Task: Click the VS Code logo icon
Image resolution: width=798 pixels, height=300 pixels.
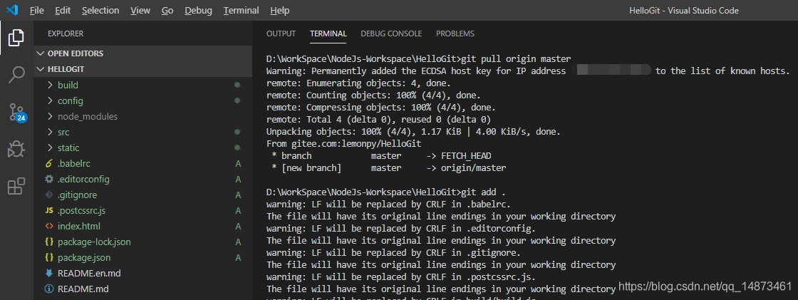Action: click(x=12, y=10)
